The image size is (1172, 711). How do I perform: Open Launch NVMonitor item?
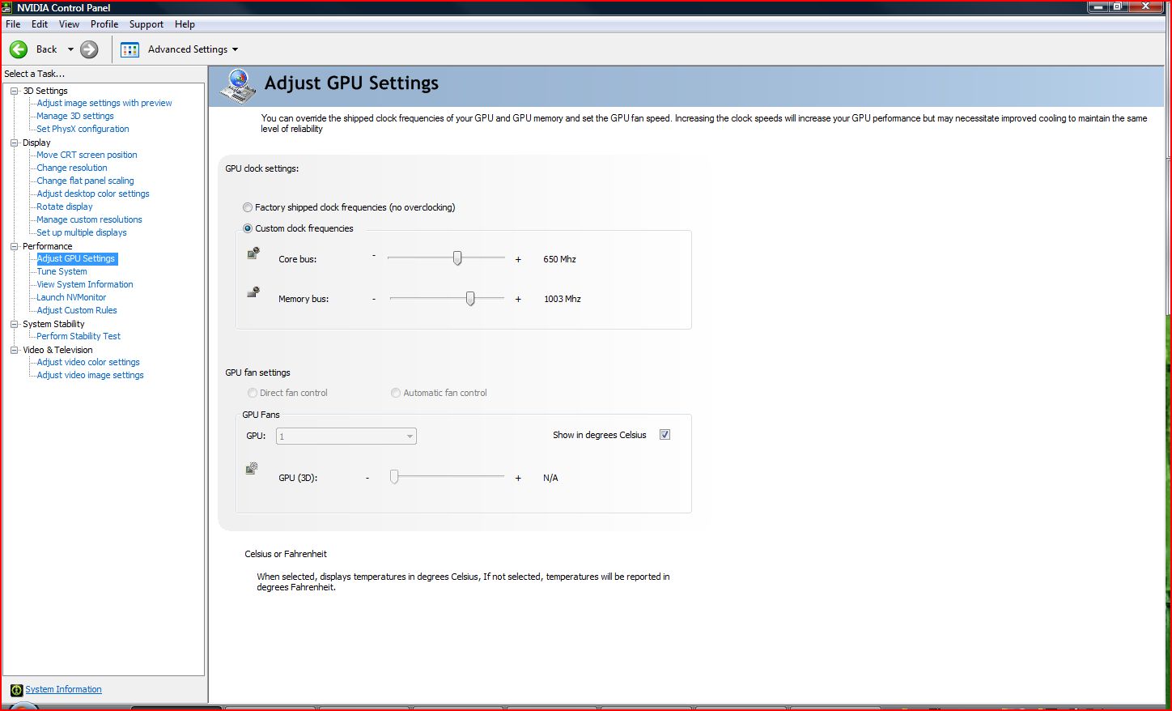pyautogui.click(x=71, y=297)
